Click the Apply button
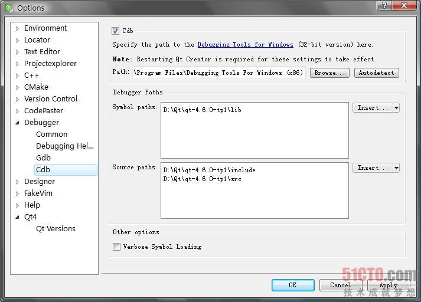 (x=389, y=285)
